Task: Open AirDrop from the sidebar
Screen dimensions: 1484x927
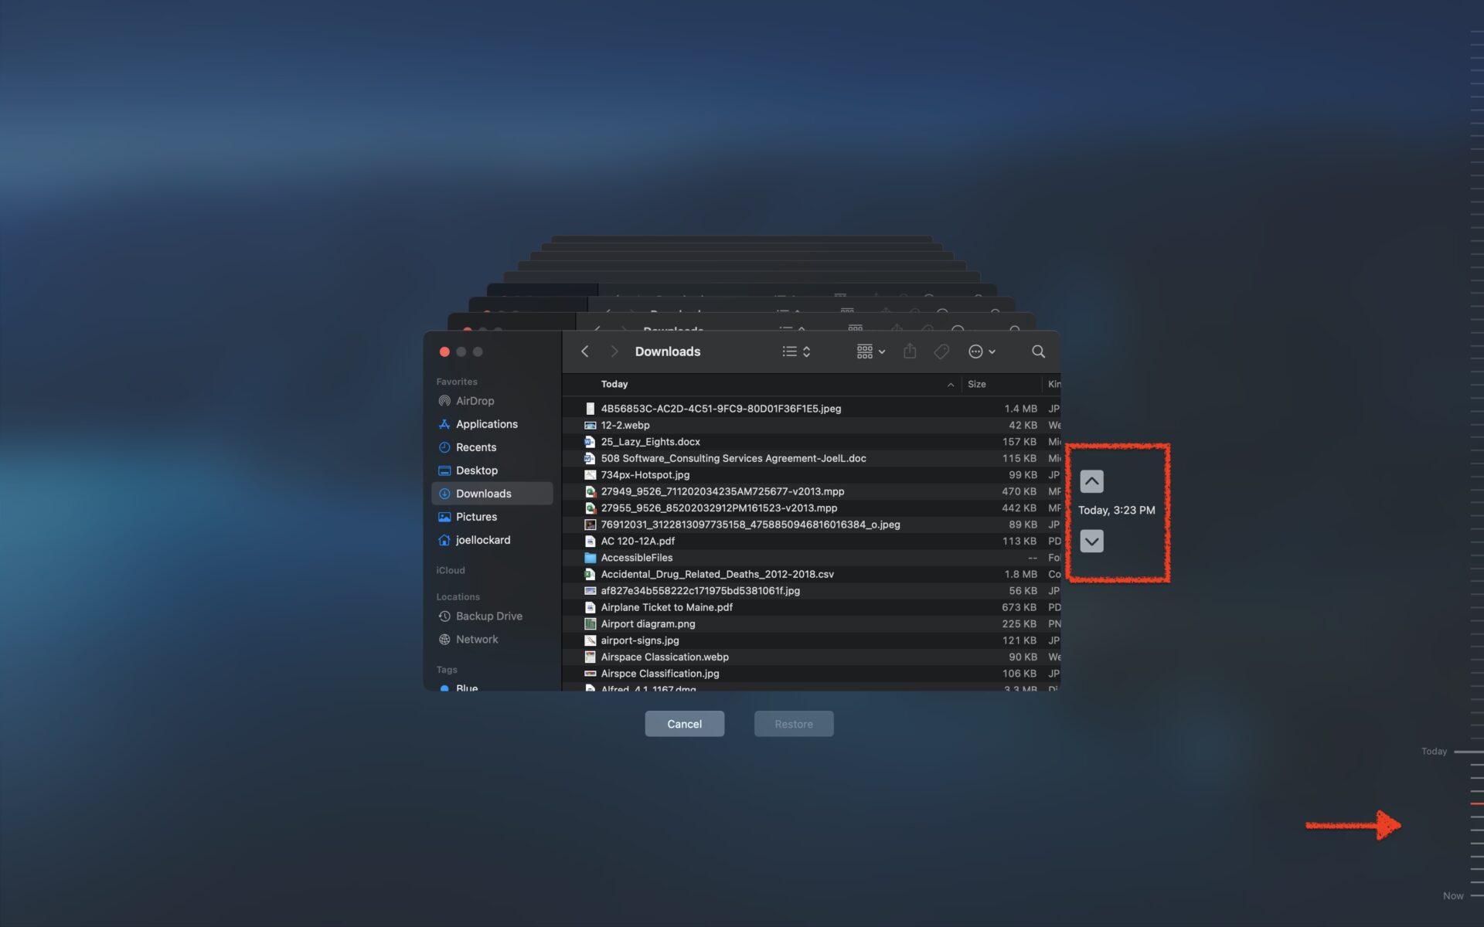Action: click(x=473, y=400)
